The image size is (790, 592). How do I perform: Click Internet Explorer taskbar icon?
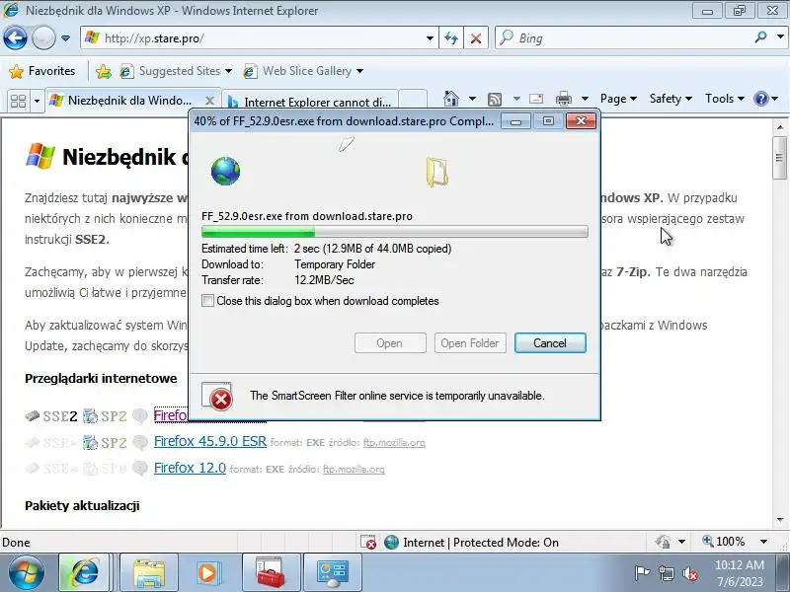pos(84,572)
